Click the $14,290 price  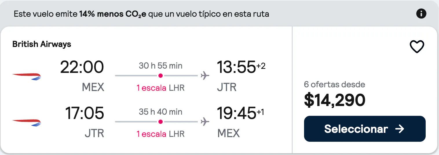pos(335,100)
